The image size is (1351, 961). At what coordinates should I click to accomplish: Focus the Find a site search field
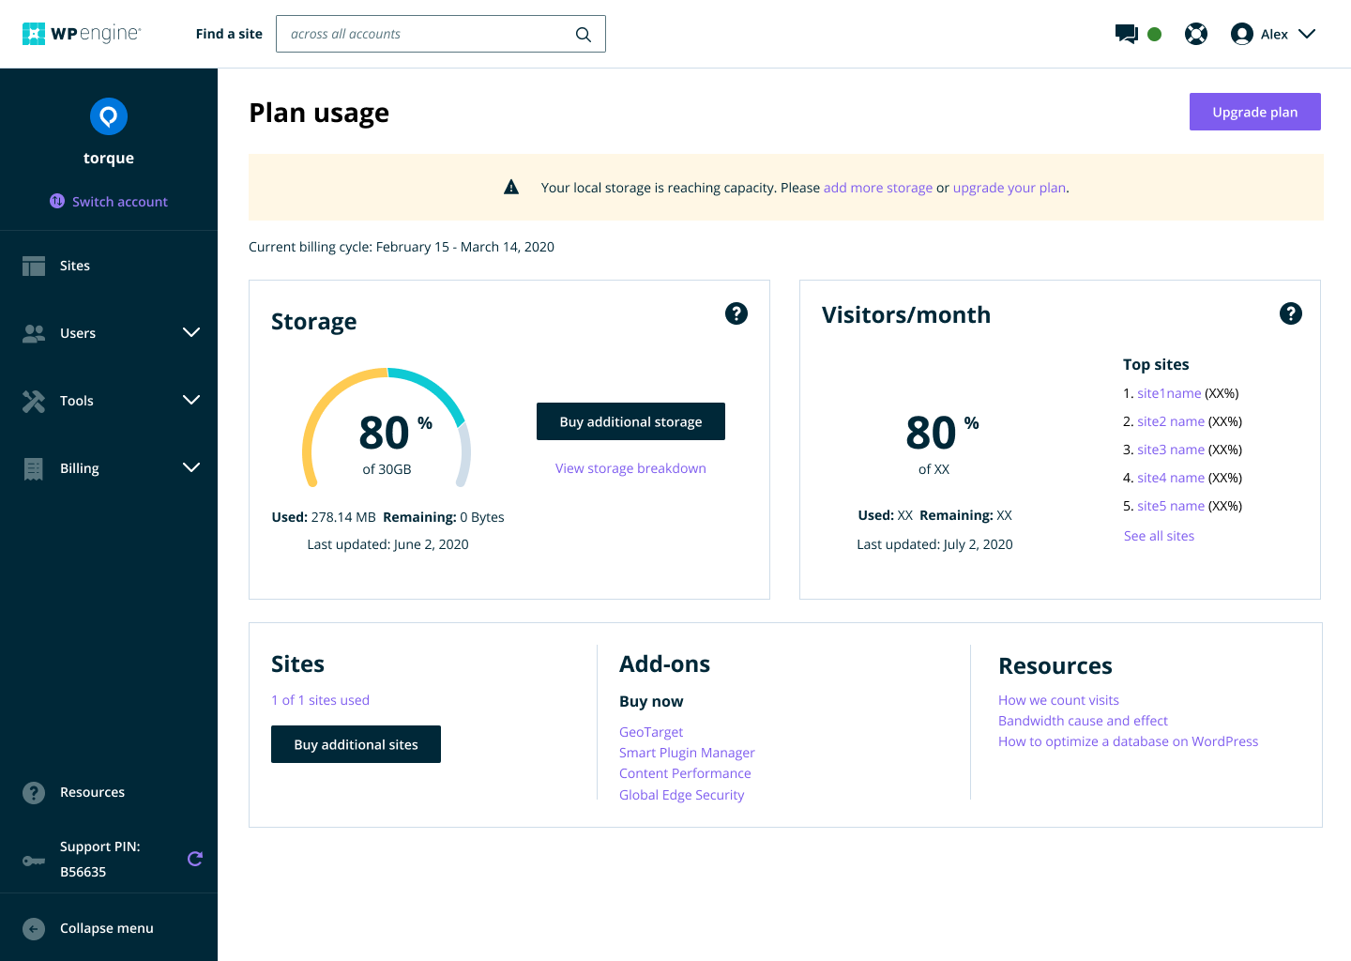click(441, 34)
